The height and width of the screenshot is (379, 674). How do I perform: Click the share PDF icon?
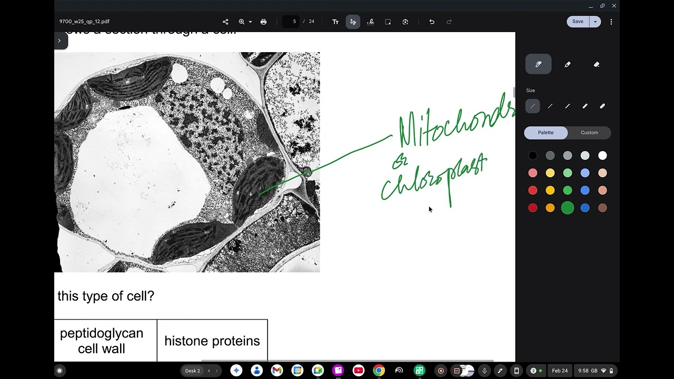(x=225, y=22)
